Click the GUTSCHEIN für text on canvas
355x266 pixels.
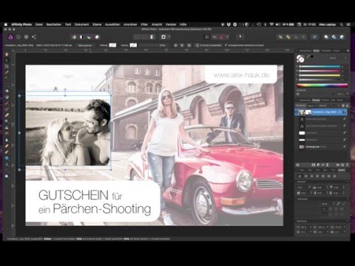coord(81,195)
